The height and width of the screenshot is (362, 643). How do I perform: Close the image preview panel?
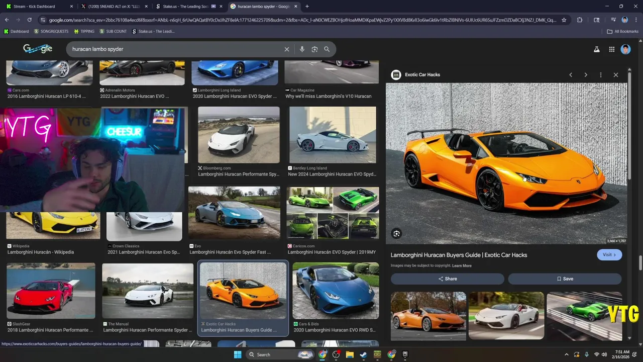click(616, 75)
